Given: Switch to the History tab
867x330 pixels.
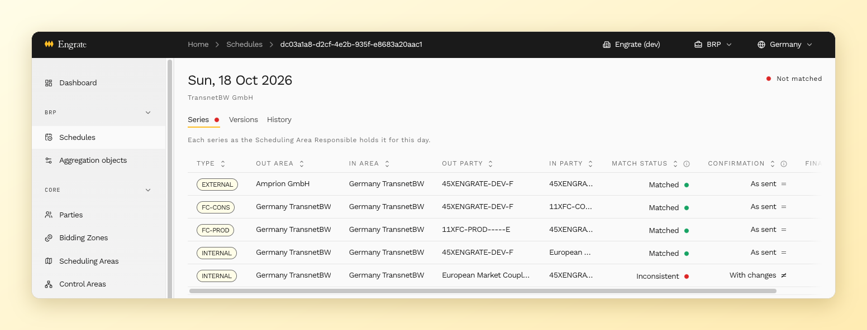Looking at the screenshot, I should 279,120.
